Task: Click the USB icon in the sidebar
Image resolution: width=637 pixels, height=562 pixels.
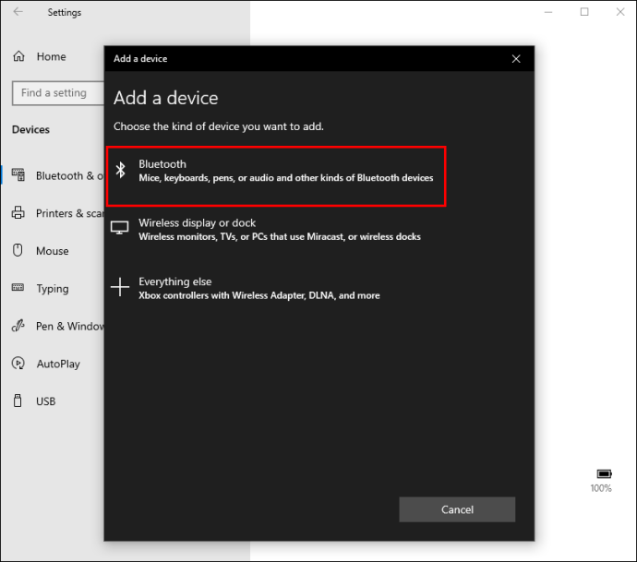Action: click(18, 401)
